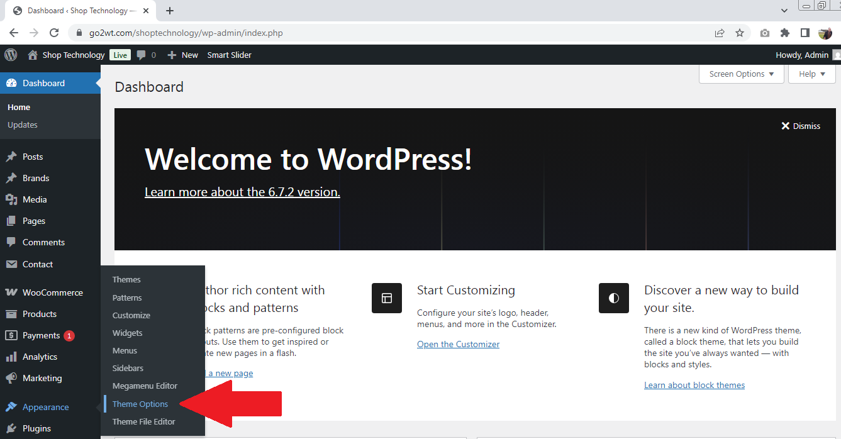The width and height of the screenshot is (841, 439).
Task: Click the Analytics bar chart icon
Action: pyautogui.click(x=11, y=357)
